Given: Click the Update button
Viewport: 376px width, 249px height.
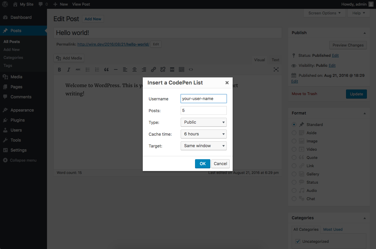Looking at the screenshot, I should pyautogui.click(x=356, y=94).
